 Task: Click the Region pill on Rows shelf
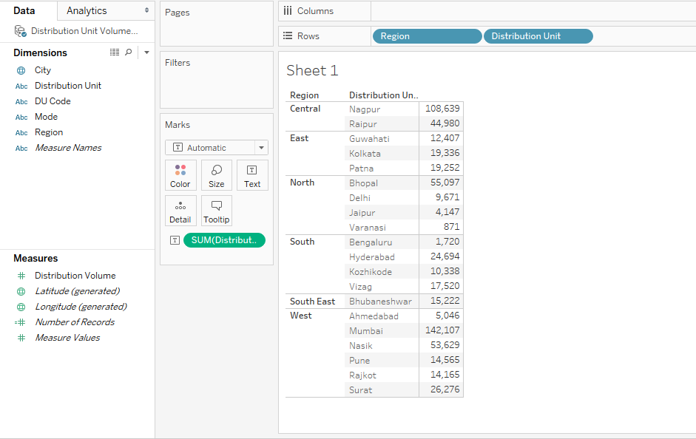[x=427, y=36]
